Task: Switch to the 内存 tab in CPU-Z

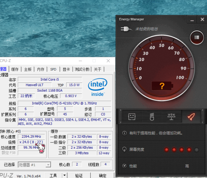Action: coord(41,69)
